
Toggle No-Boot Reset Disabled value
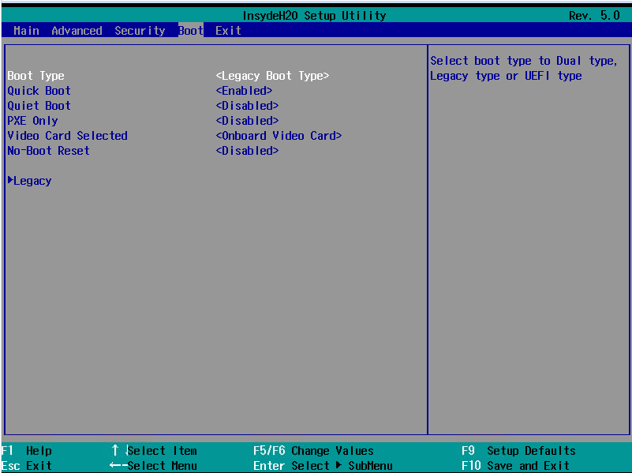(247, 150)
